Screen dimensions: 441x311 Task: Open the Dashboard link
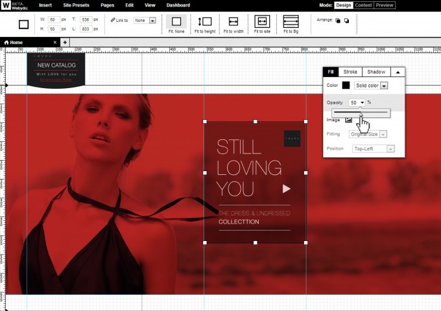pos(178,5)
